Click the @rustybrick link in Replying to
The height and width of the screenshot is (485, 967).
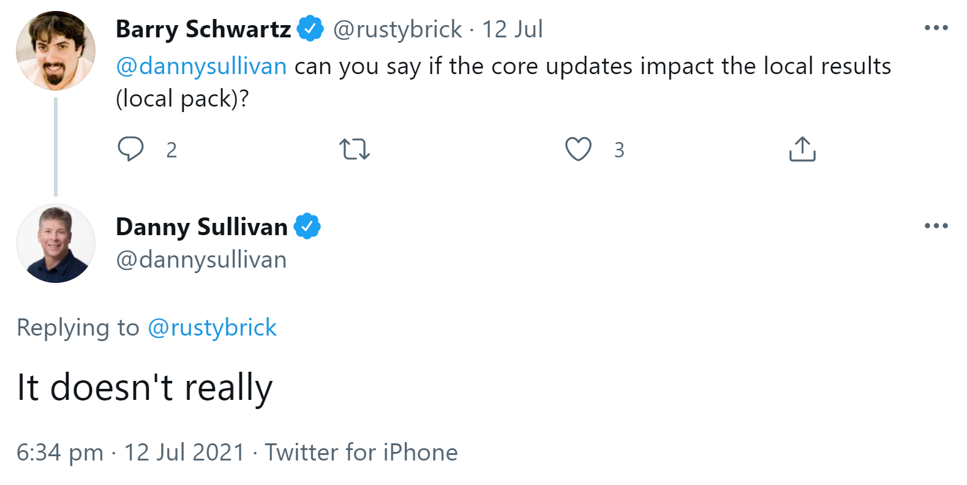(x=213, y=328)
